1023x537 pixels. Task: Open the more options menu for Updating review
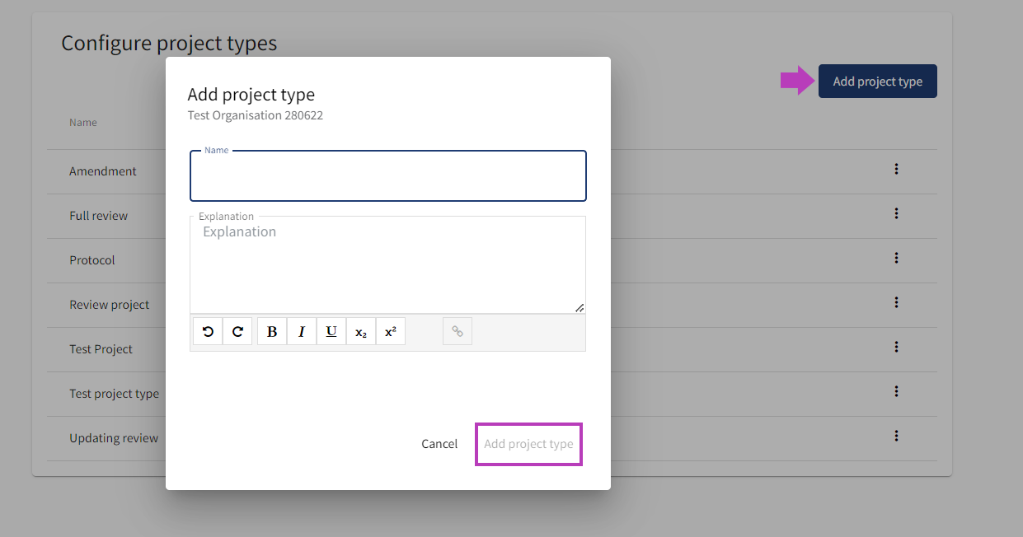tap(896, 437)
